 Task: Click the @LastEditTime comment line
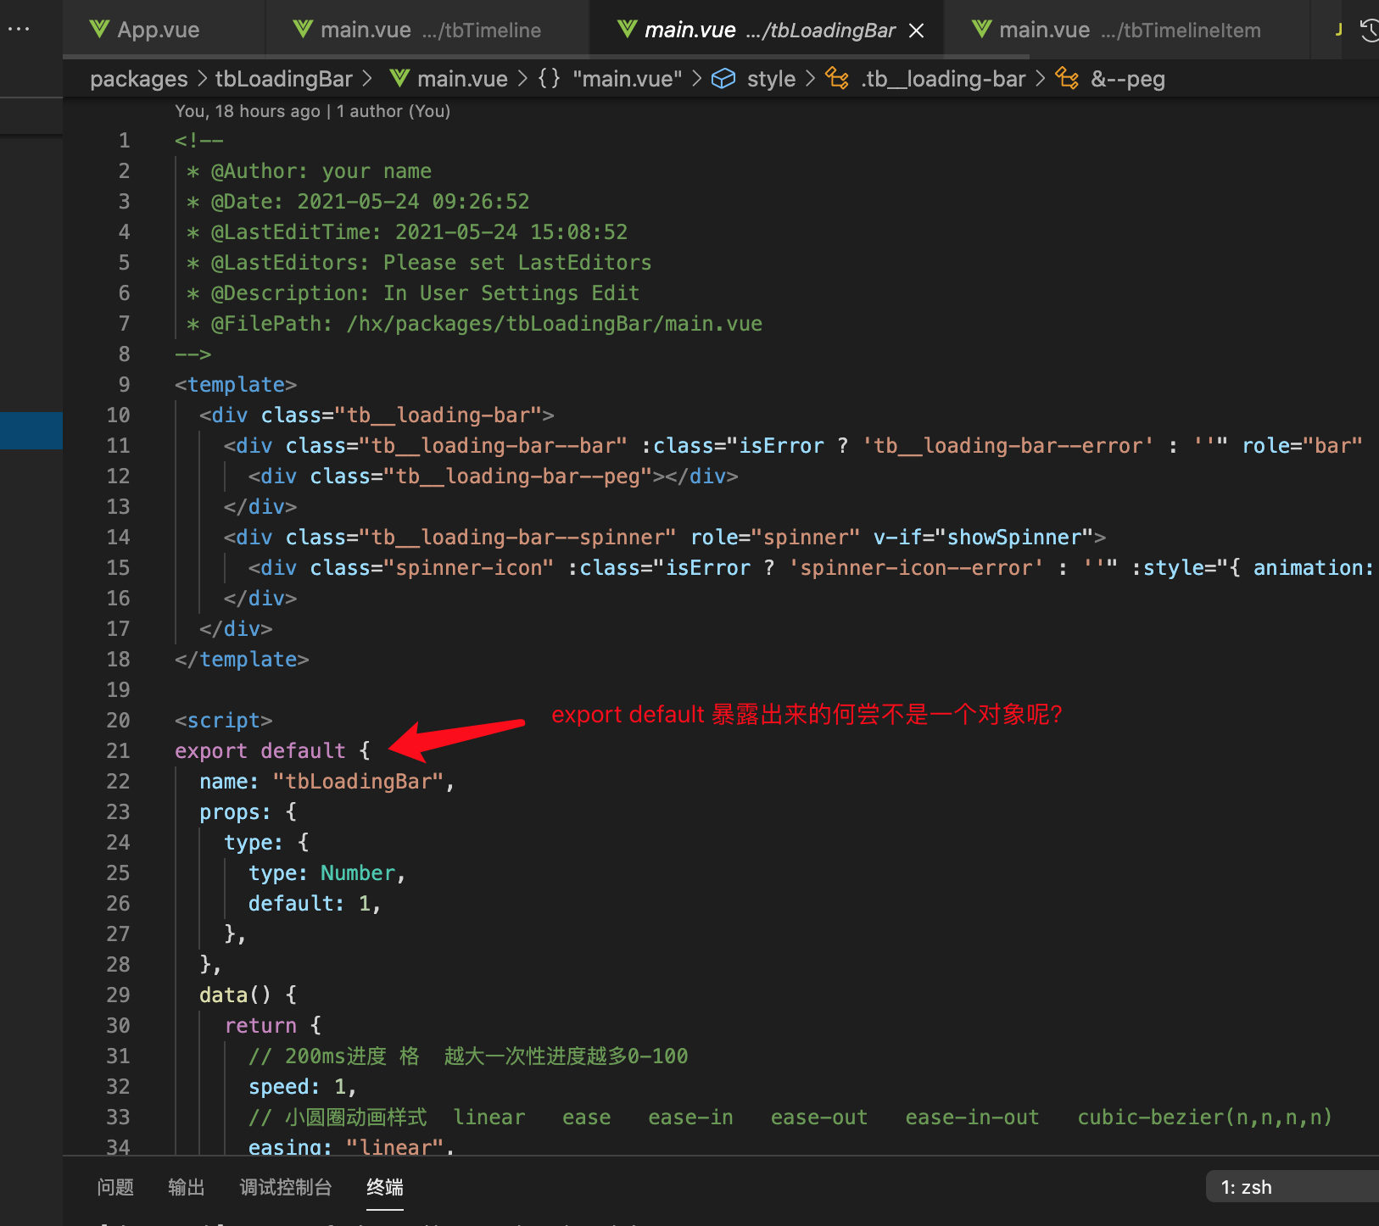(x=407, y=232)
